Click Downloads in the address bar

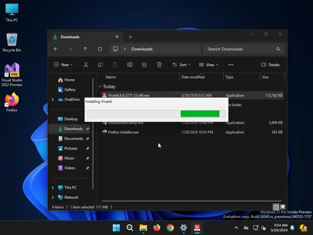(142, 49)
